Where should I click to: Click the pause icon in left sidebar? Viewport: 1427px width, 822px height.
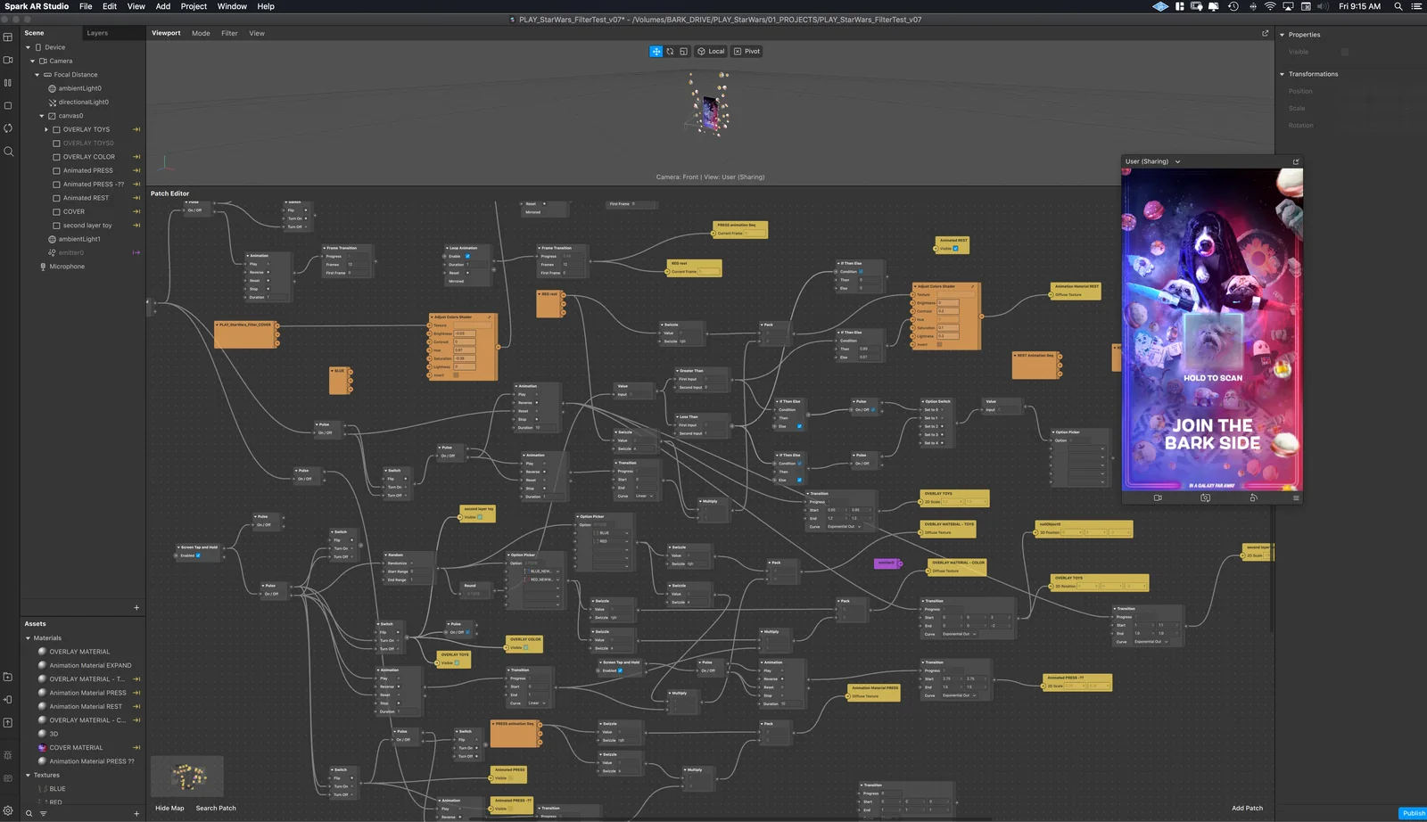pyautogui.click(x=8, y=83)
